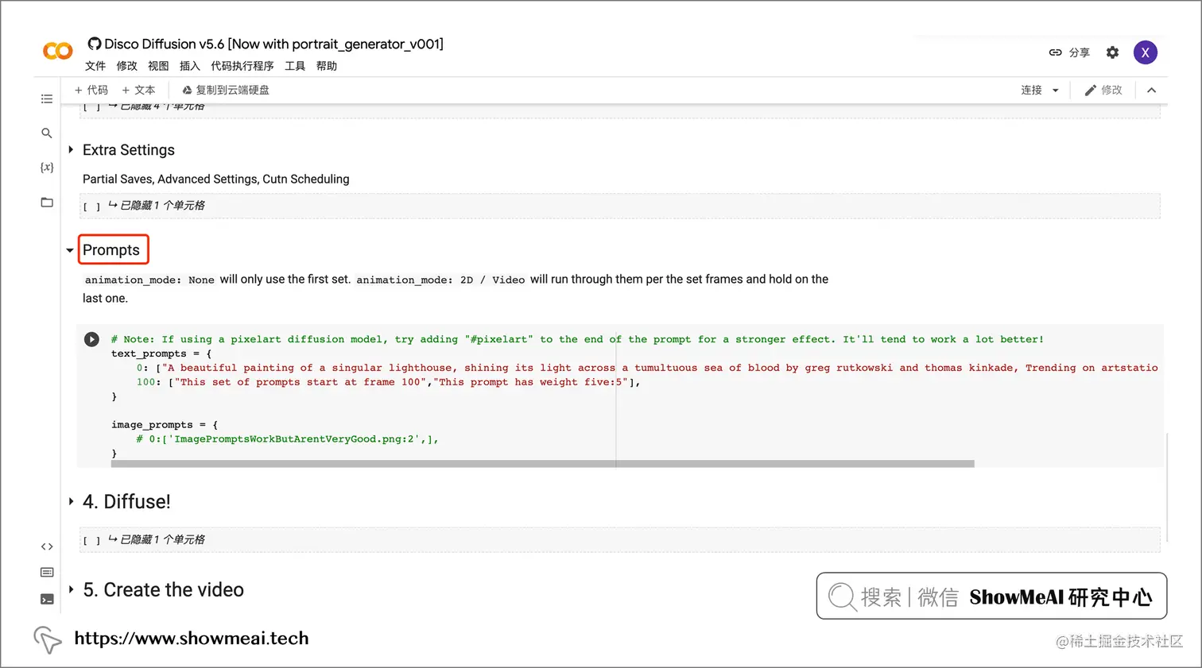
Task: Open the terminal icon in the sidebar
Action: (x=47, y=600)
